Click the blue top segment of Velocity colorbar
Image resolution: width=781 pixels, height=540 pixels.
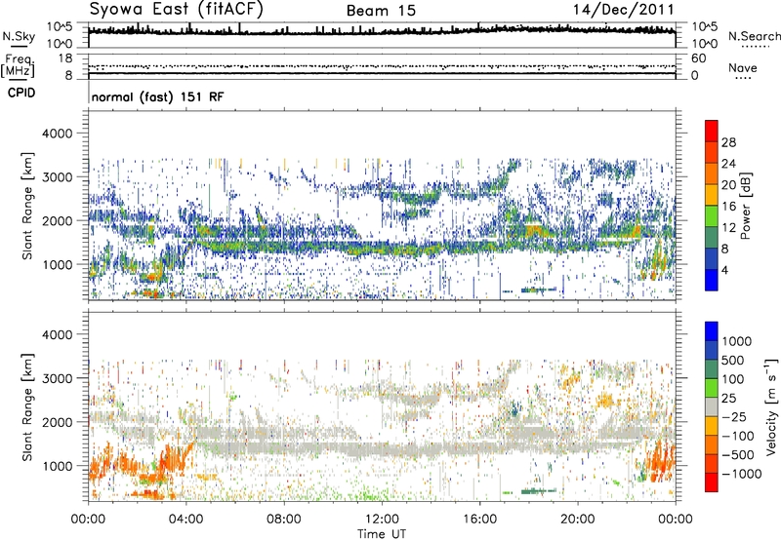point(712,331)
